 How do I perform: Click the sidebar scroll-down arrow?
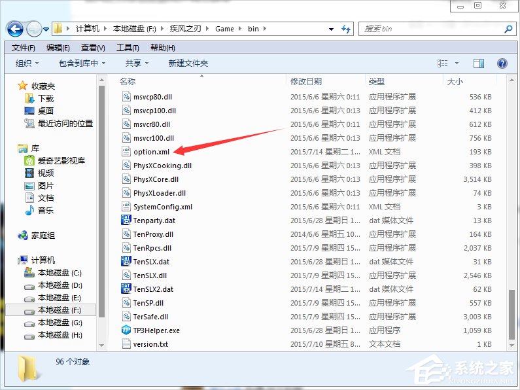[x=101, y=346]
